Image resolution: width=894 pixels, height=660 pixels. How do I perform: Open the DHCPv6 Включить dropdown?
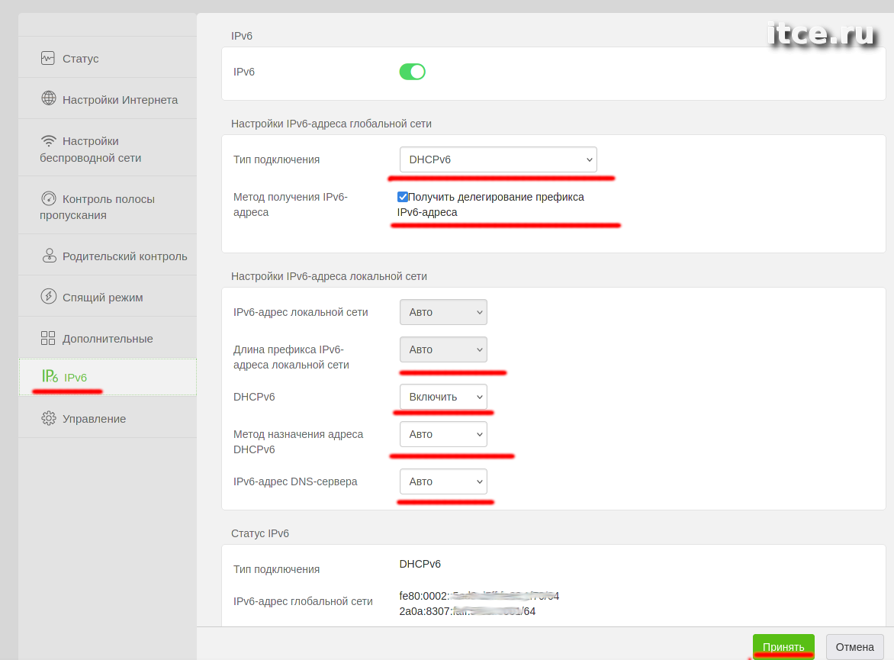click(444, 397)
